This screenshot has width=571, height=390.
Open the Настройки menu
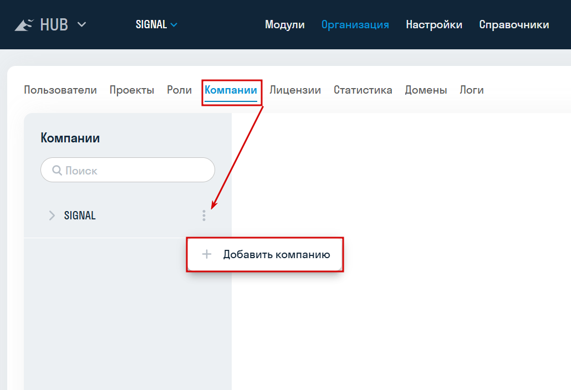coord(434,24)
